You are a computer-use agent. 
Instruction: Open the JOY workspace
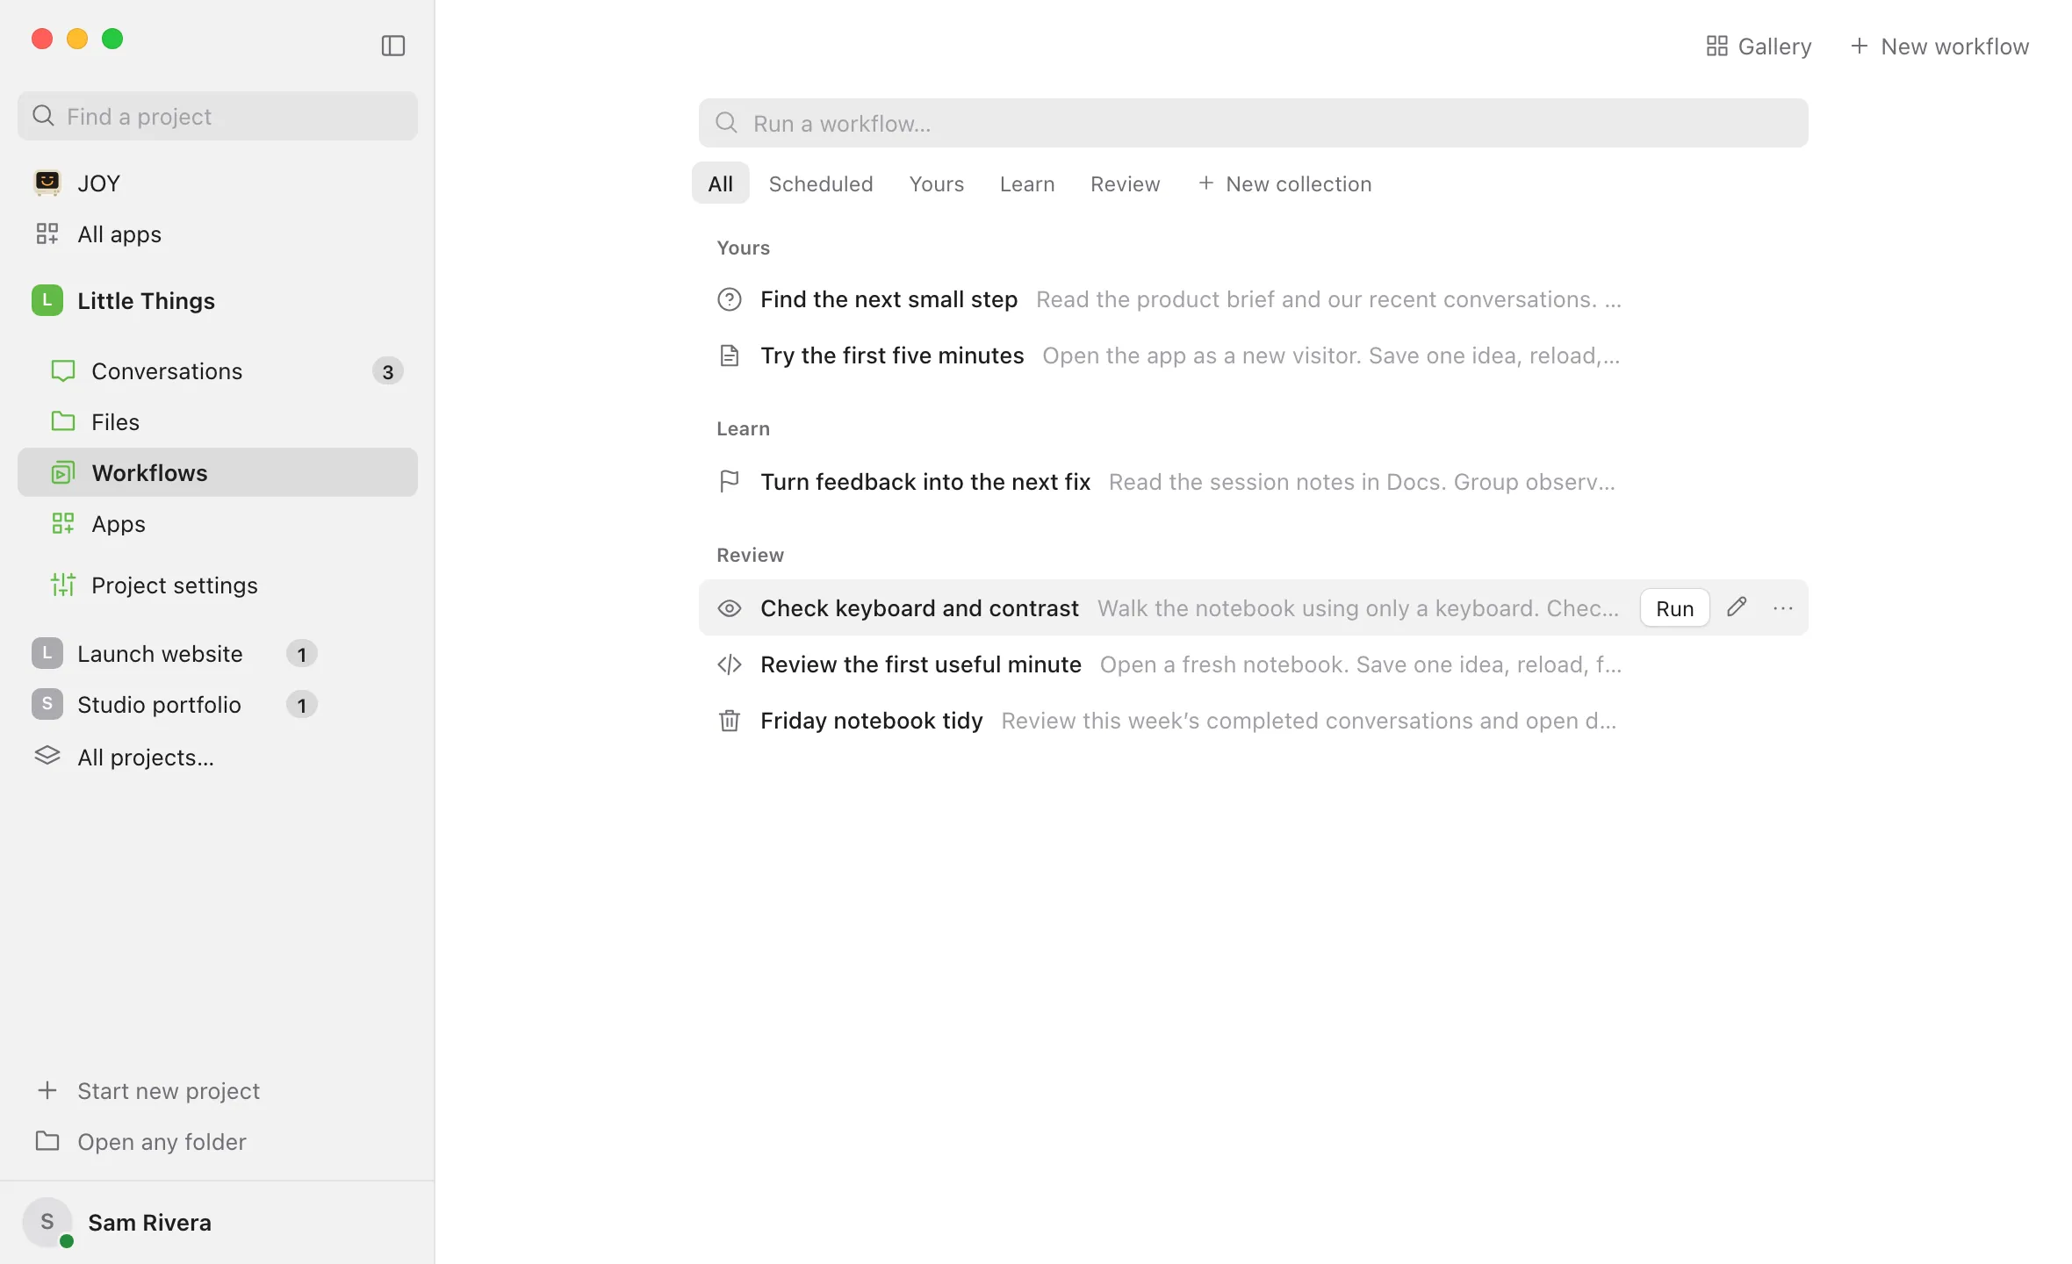pyautogui.click(x=217, y=183)
